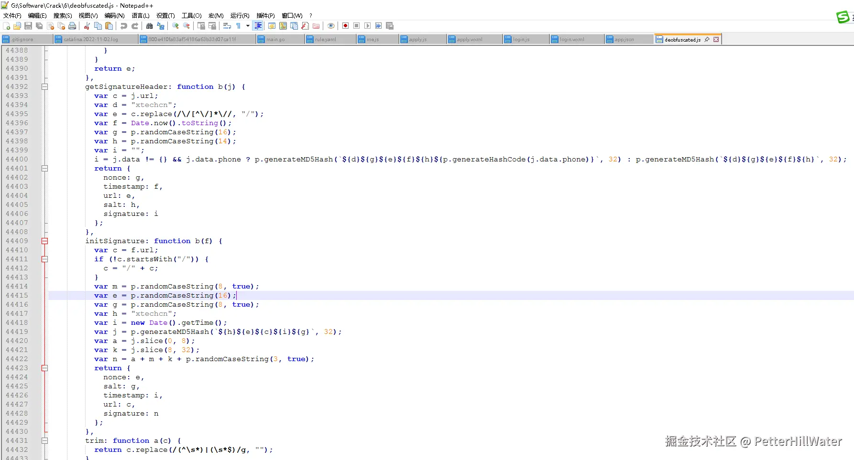
Task: Open Find with the binoculars icon
Action: point(150,26)
